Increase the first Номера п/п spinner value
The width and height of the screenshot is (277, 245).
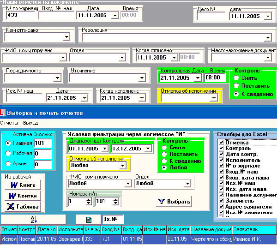pos(89,199)
